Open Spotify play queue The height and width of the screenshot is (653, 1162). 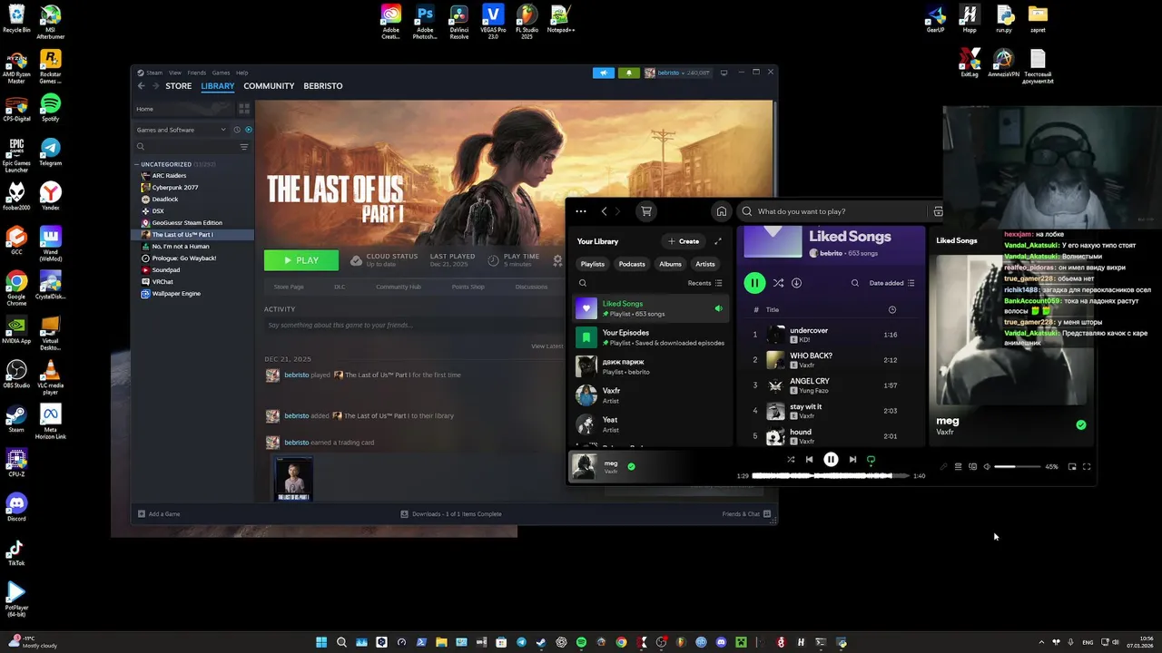958,467
